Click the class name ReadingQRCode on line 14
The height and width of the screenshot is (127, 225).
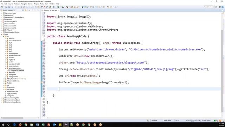click(x=76, y=36)
